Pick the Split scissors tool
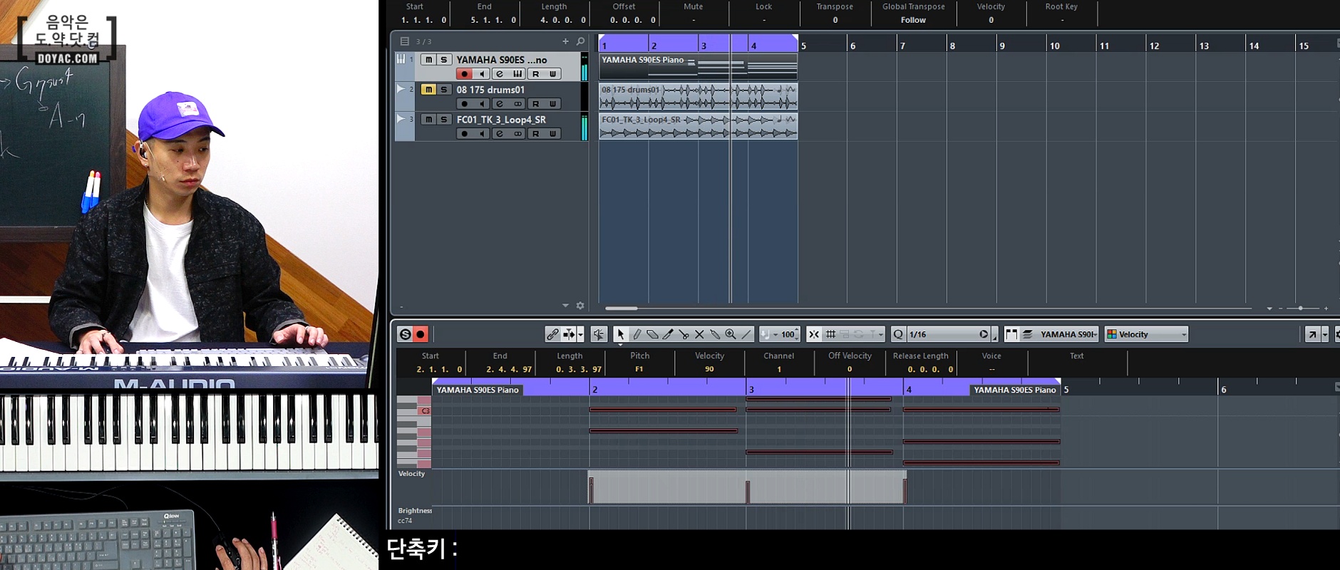The width and height of the screenshot is (1340, 570). [684, 334]
